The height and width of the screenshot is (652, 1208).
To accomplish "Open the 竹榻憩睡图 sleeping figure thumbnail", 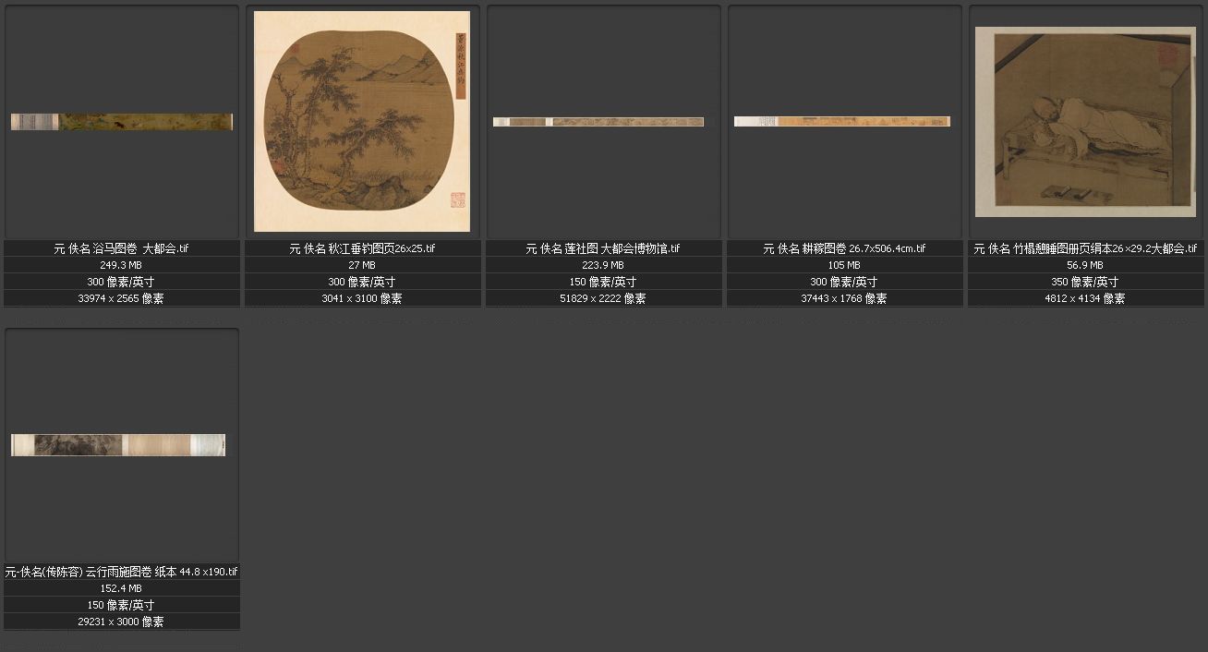I will point(1085,121).
